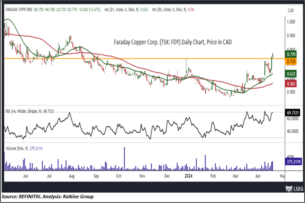Click the Dec label on time axis
Screen dimensions: 305x203
pyautogui.click(x=167, y=176)
